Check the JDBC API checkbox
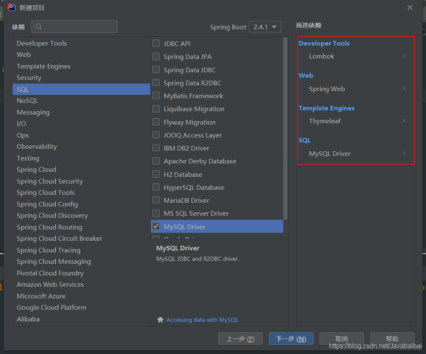This screenshot has height=354, width=426. (156, 43)
